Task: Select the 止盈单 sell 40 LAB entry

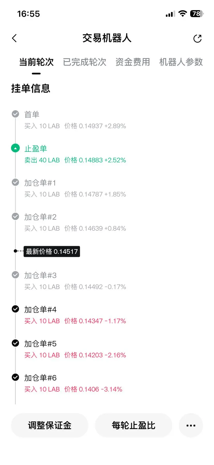Action: pos(75,154)
